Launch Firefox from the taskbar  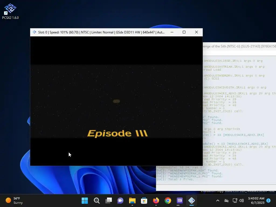click(x=156, y=201)
